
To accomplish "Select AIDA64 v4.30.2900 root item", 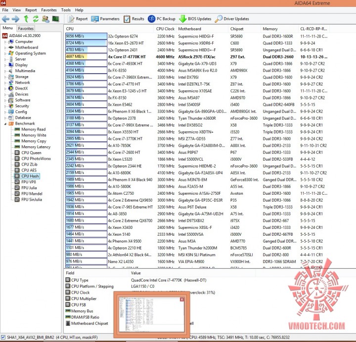I will (x=21, y=36).
